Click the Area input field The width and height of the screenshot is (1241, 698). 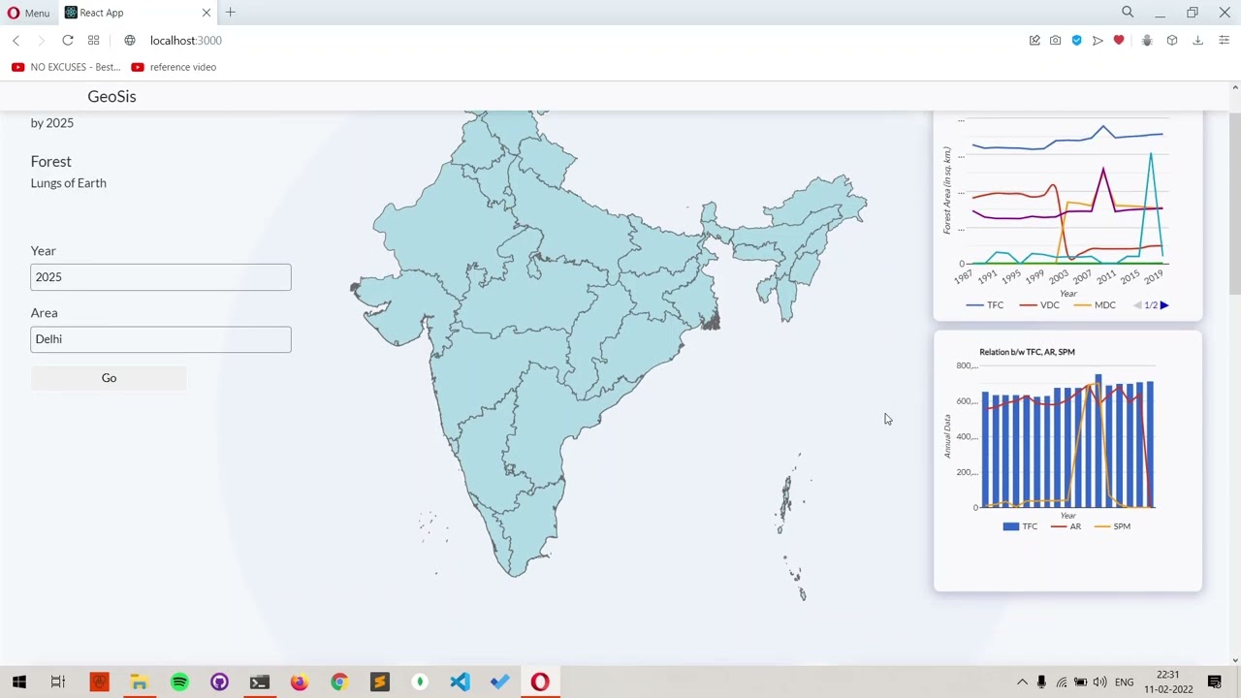pos(161,339)
